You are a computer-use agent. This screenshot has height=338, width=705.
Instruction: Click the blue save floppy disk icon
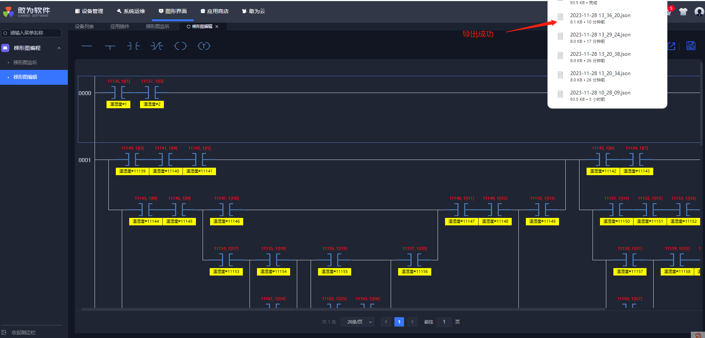[691, 46]
